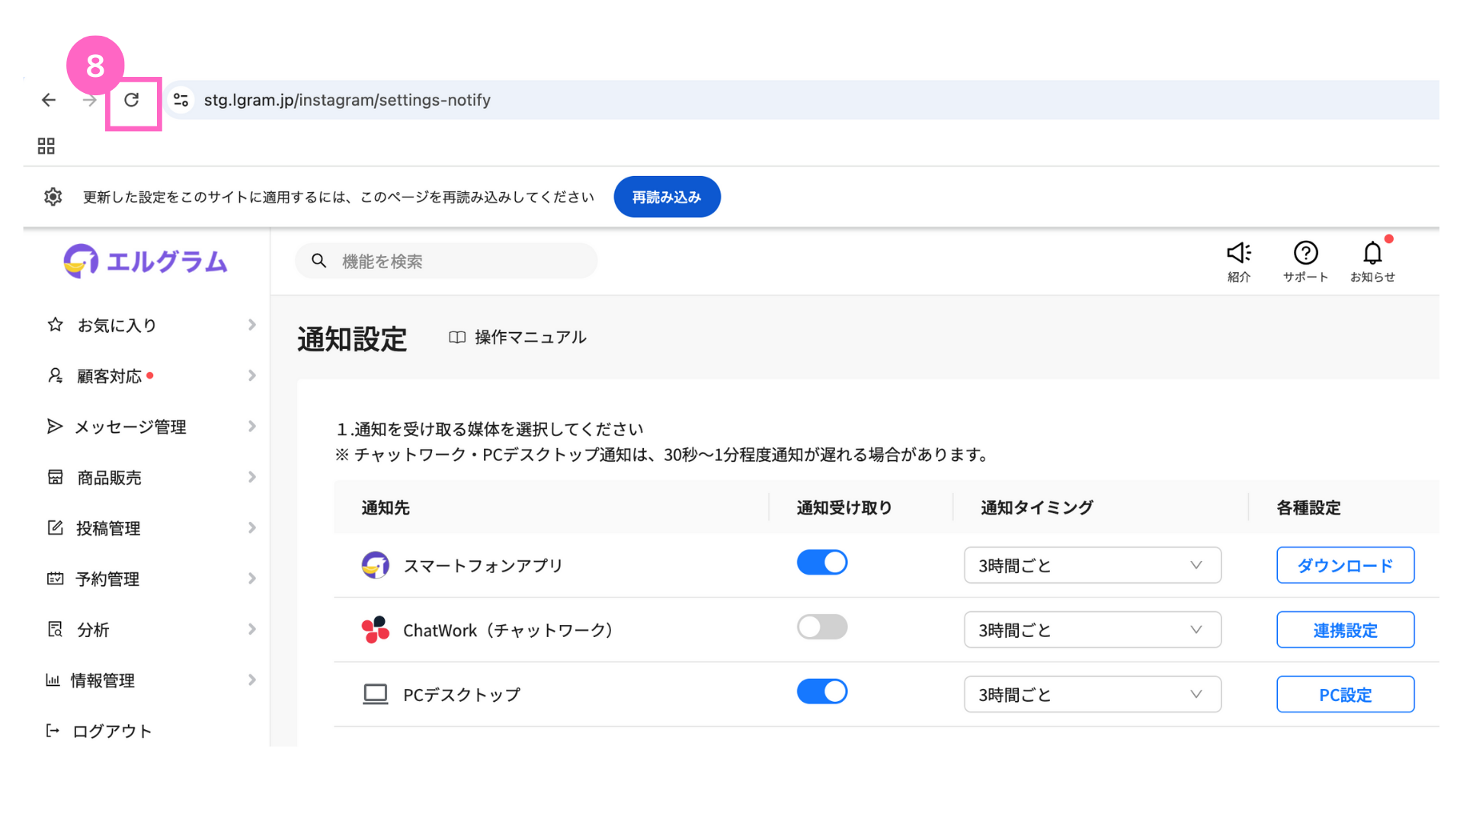Disable スマートフォンアプリ notification toggle
This screenshot has height=823, width=1463.
coord(822,562)
